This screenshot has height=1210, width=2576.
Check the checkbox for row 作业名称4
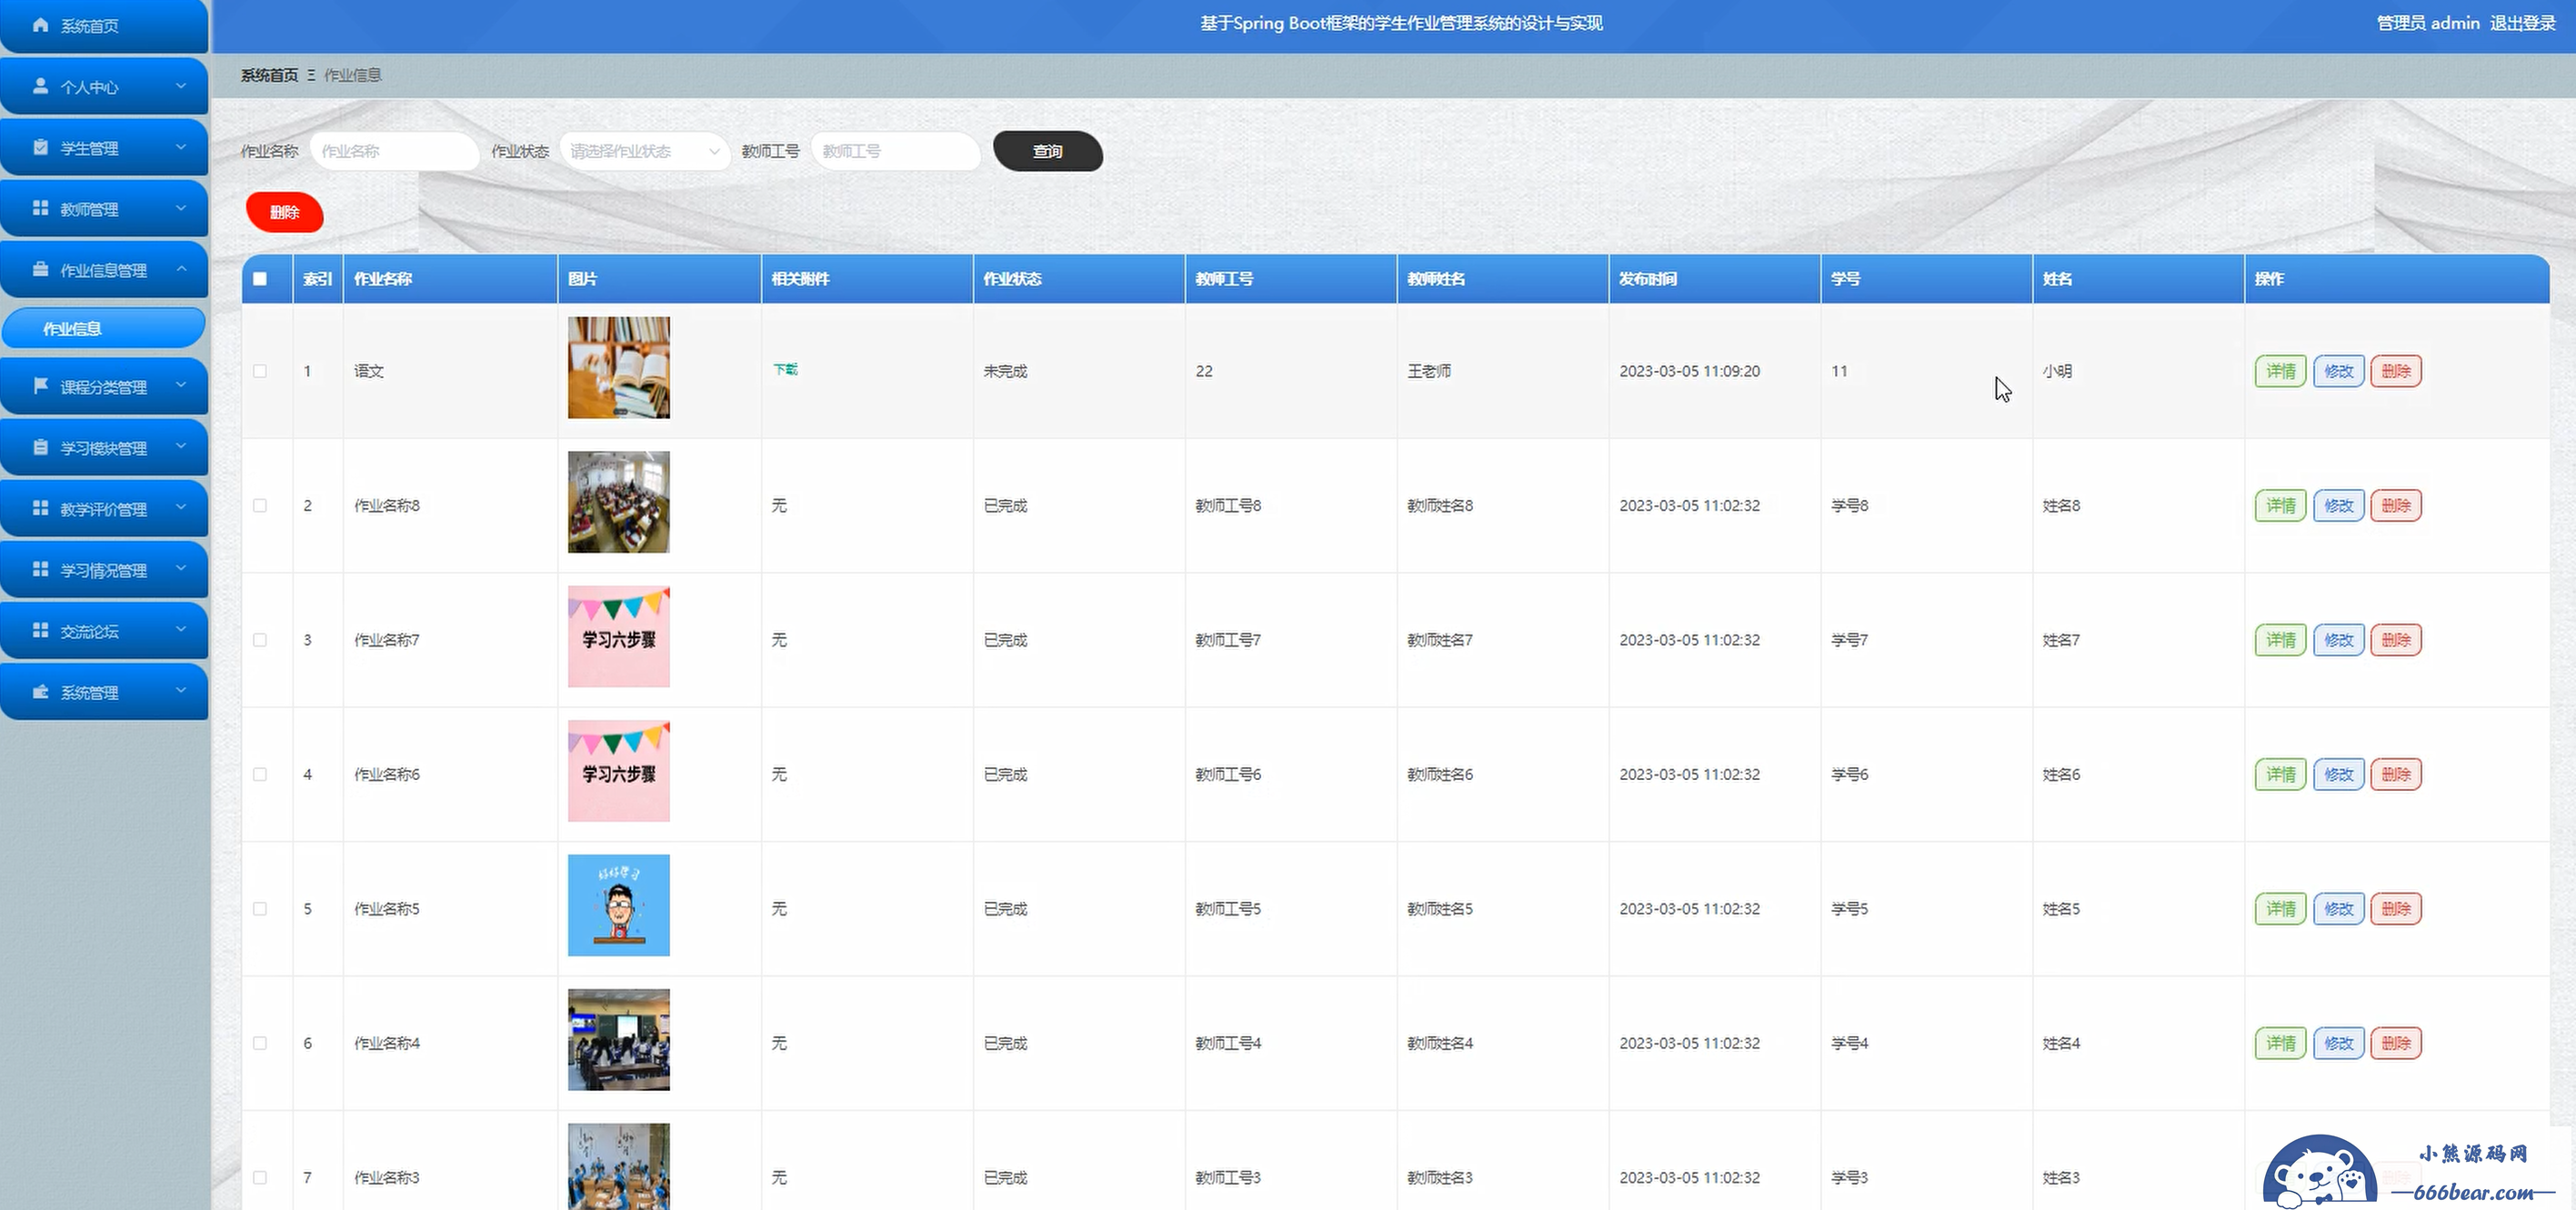[260, 1043]
